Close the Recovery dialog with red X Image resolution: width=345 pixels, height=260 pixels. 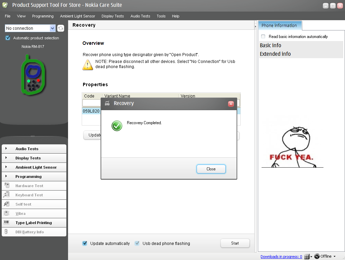coord(231,104)
